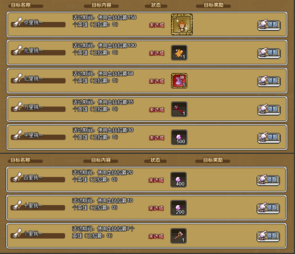The height and width of the screenshot is (254, 295).
Task: Click the golden scroll reward icon
Action: tap(179, 53)
